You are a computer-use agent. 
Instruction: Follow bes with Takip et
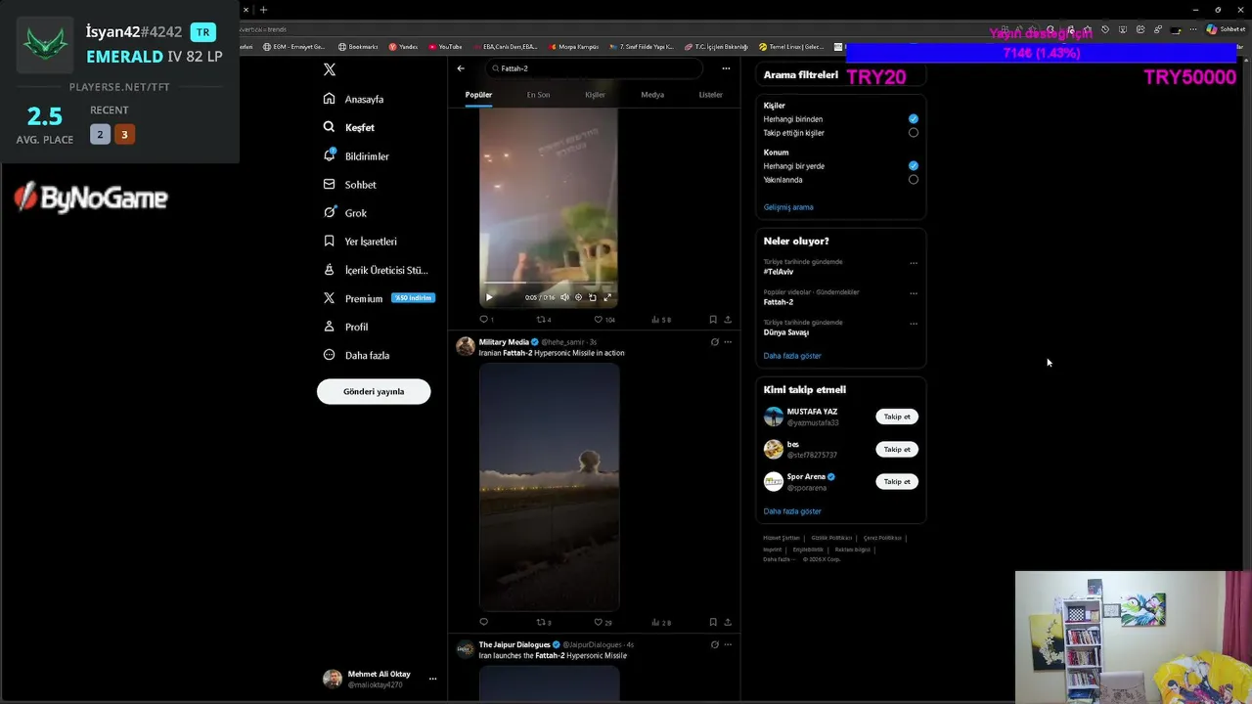tap(897, 449)
